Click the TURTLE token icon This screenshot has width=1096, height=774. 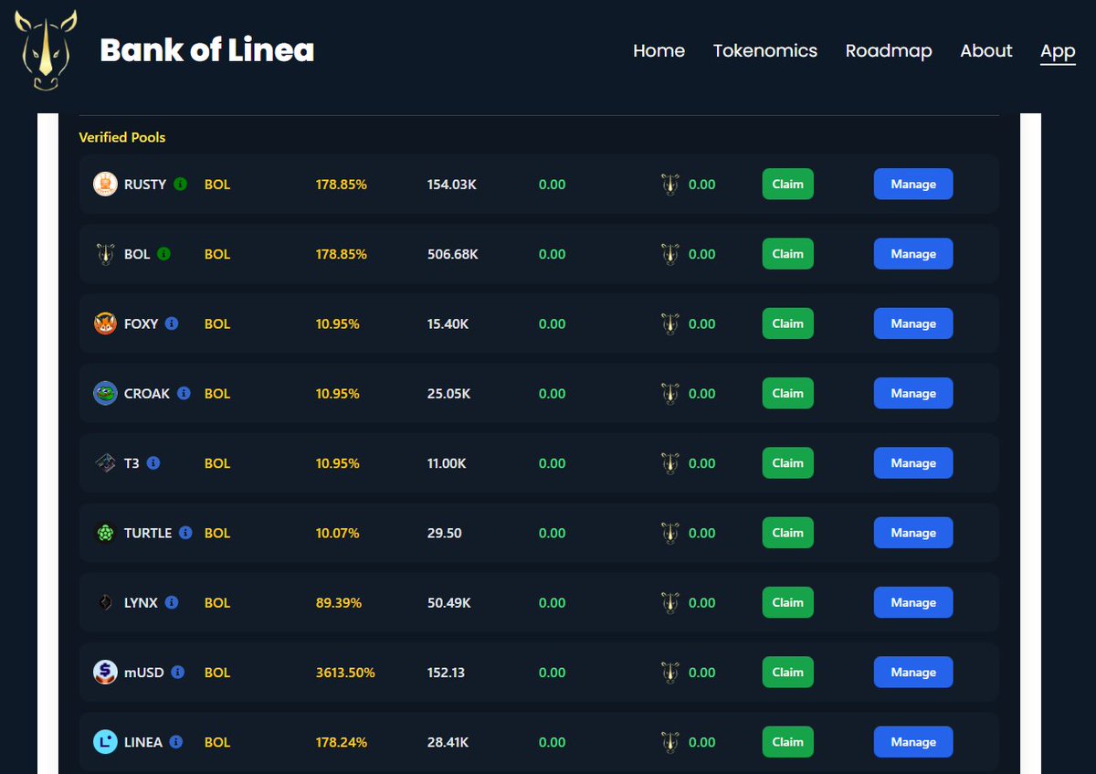coord(105,533)
